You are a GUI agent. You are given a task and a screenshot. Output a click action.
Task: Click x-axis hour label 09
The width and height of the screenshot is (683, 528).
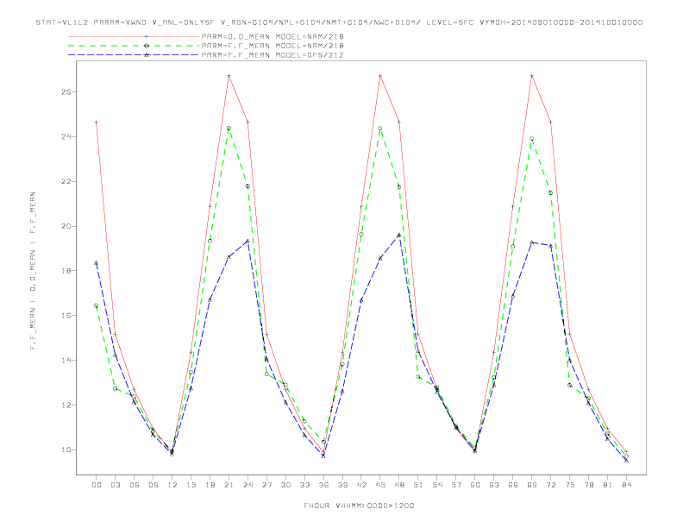pos(153,485)
